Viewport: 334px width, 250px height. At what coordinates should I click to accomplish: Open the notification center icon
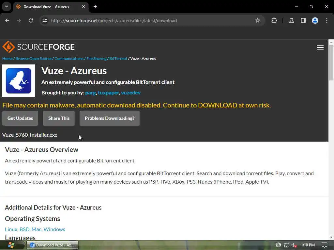point(325,245)
